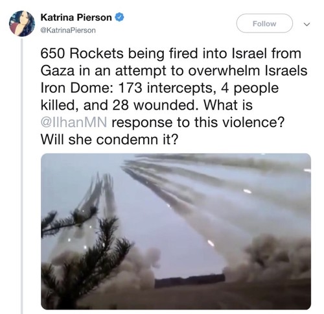
Task: Expand the tweet options chevron
Action: click(x=307, y=24)
